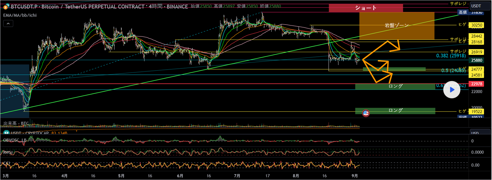Open the USDT currency selector
This screenshot has width=492, height=180.
480,6
